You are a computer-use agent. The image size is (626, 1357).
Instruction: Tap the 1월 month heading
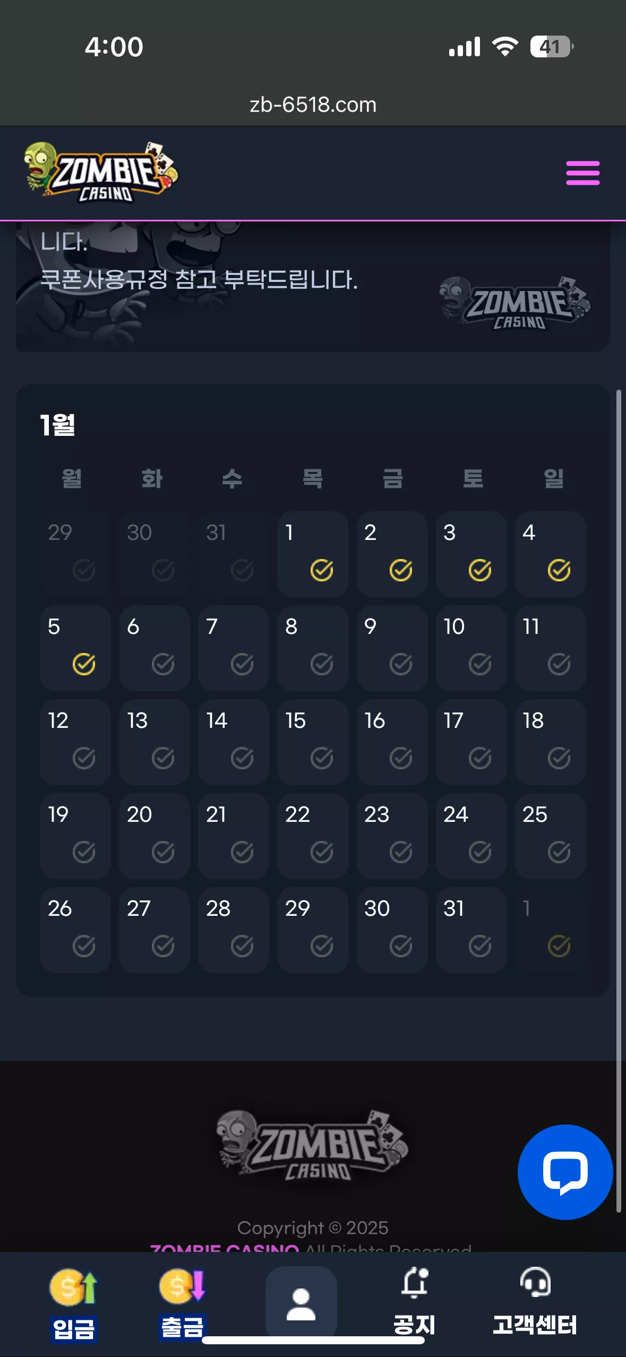(x=58, y=425)
